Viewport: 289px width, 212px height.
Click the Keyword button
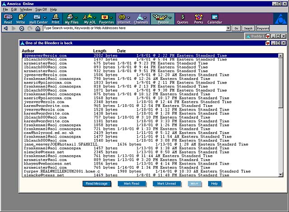click(x=263, y=28)
